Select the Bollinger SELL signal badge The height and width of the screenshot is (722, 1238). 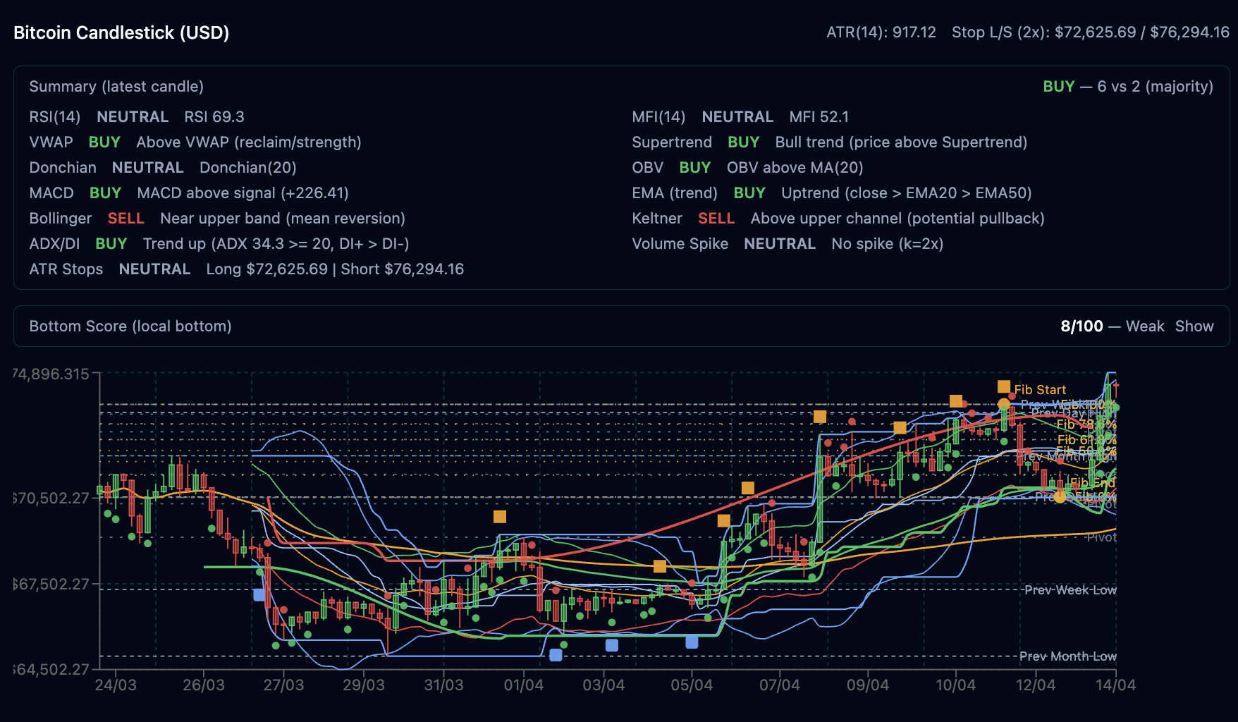[125, 219]
